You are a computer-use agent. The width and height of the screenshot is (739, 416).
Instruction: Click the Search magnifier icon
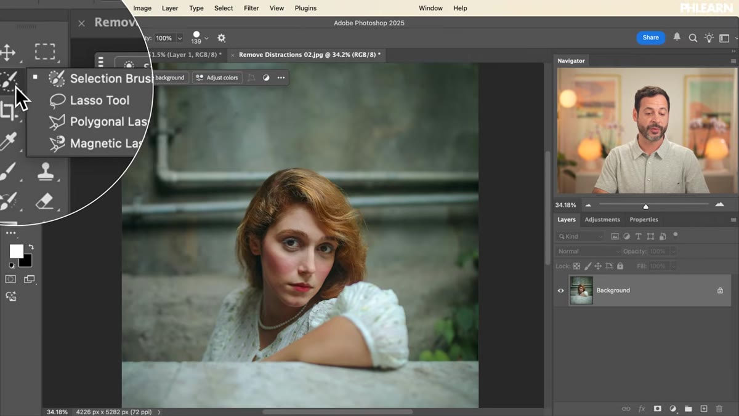[x=693, y=38]
